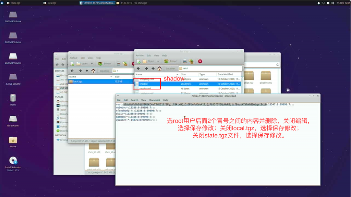
Task: Go up one level in local.tgz archive window
Action: (153, 69)
